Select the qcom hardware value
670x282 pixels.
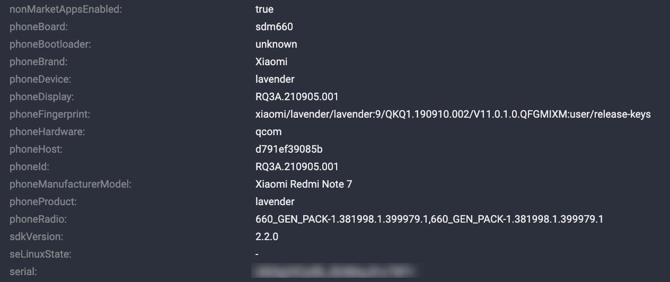[x=269, y=131]
